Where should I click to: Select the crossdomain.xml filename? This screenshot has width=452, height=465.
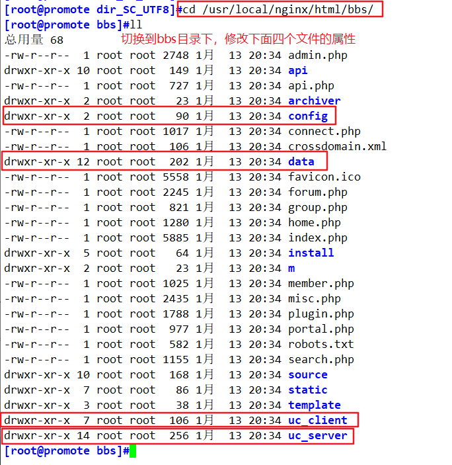(338, 146)
